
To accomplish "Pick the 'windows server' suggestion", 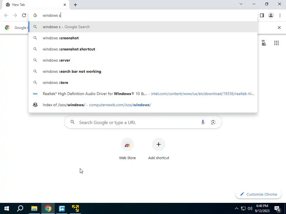I will (143, 60).
